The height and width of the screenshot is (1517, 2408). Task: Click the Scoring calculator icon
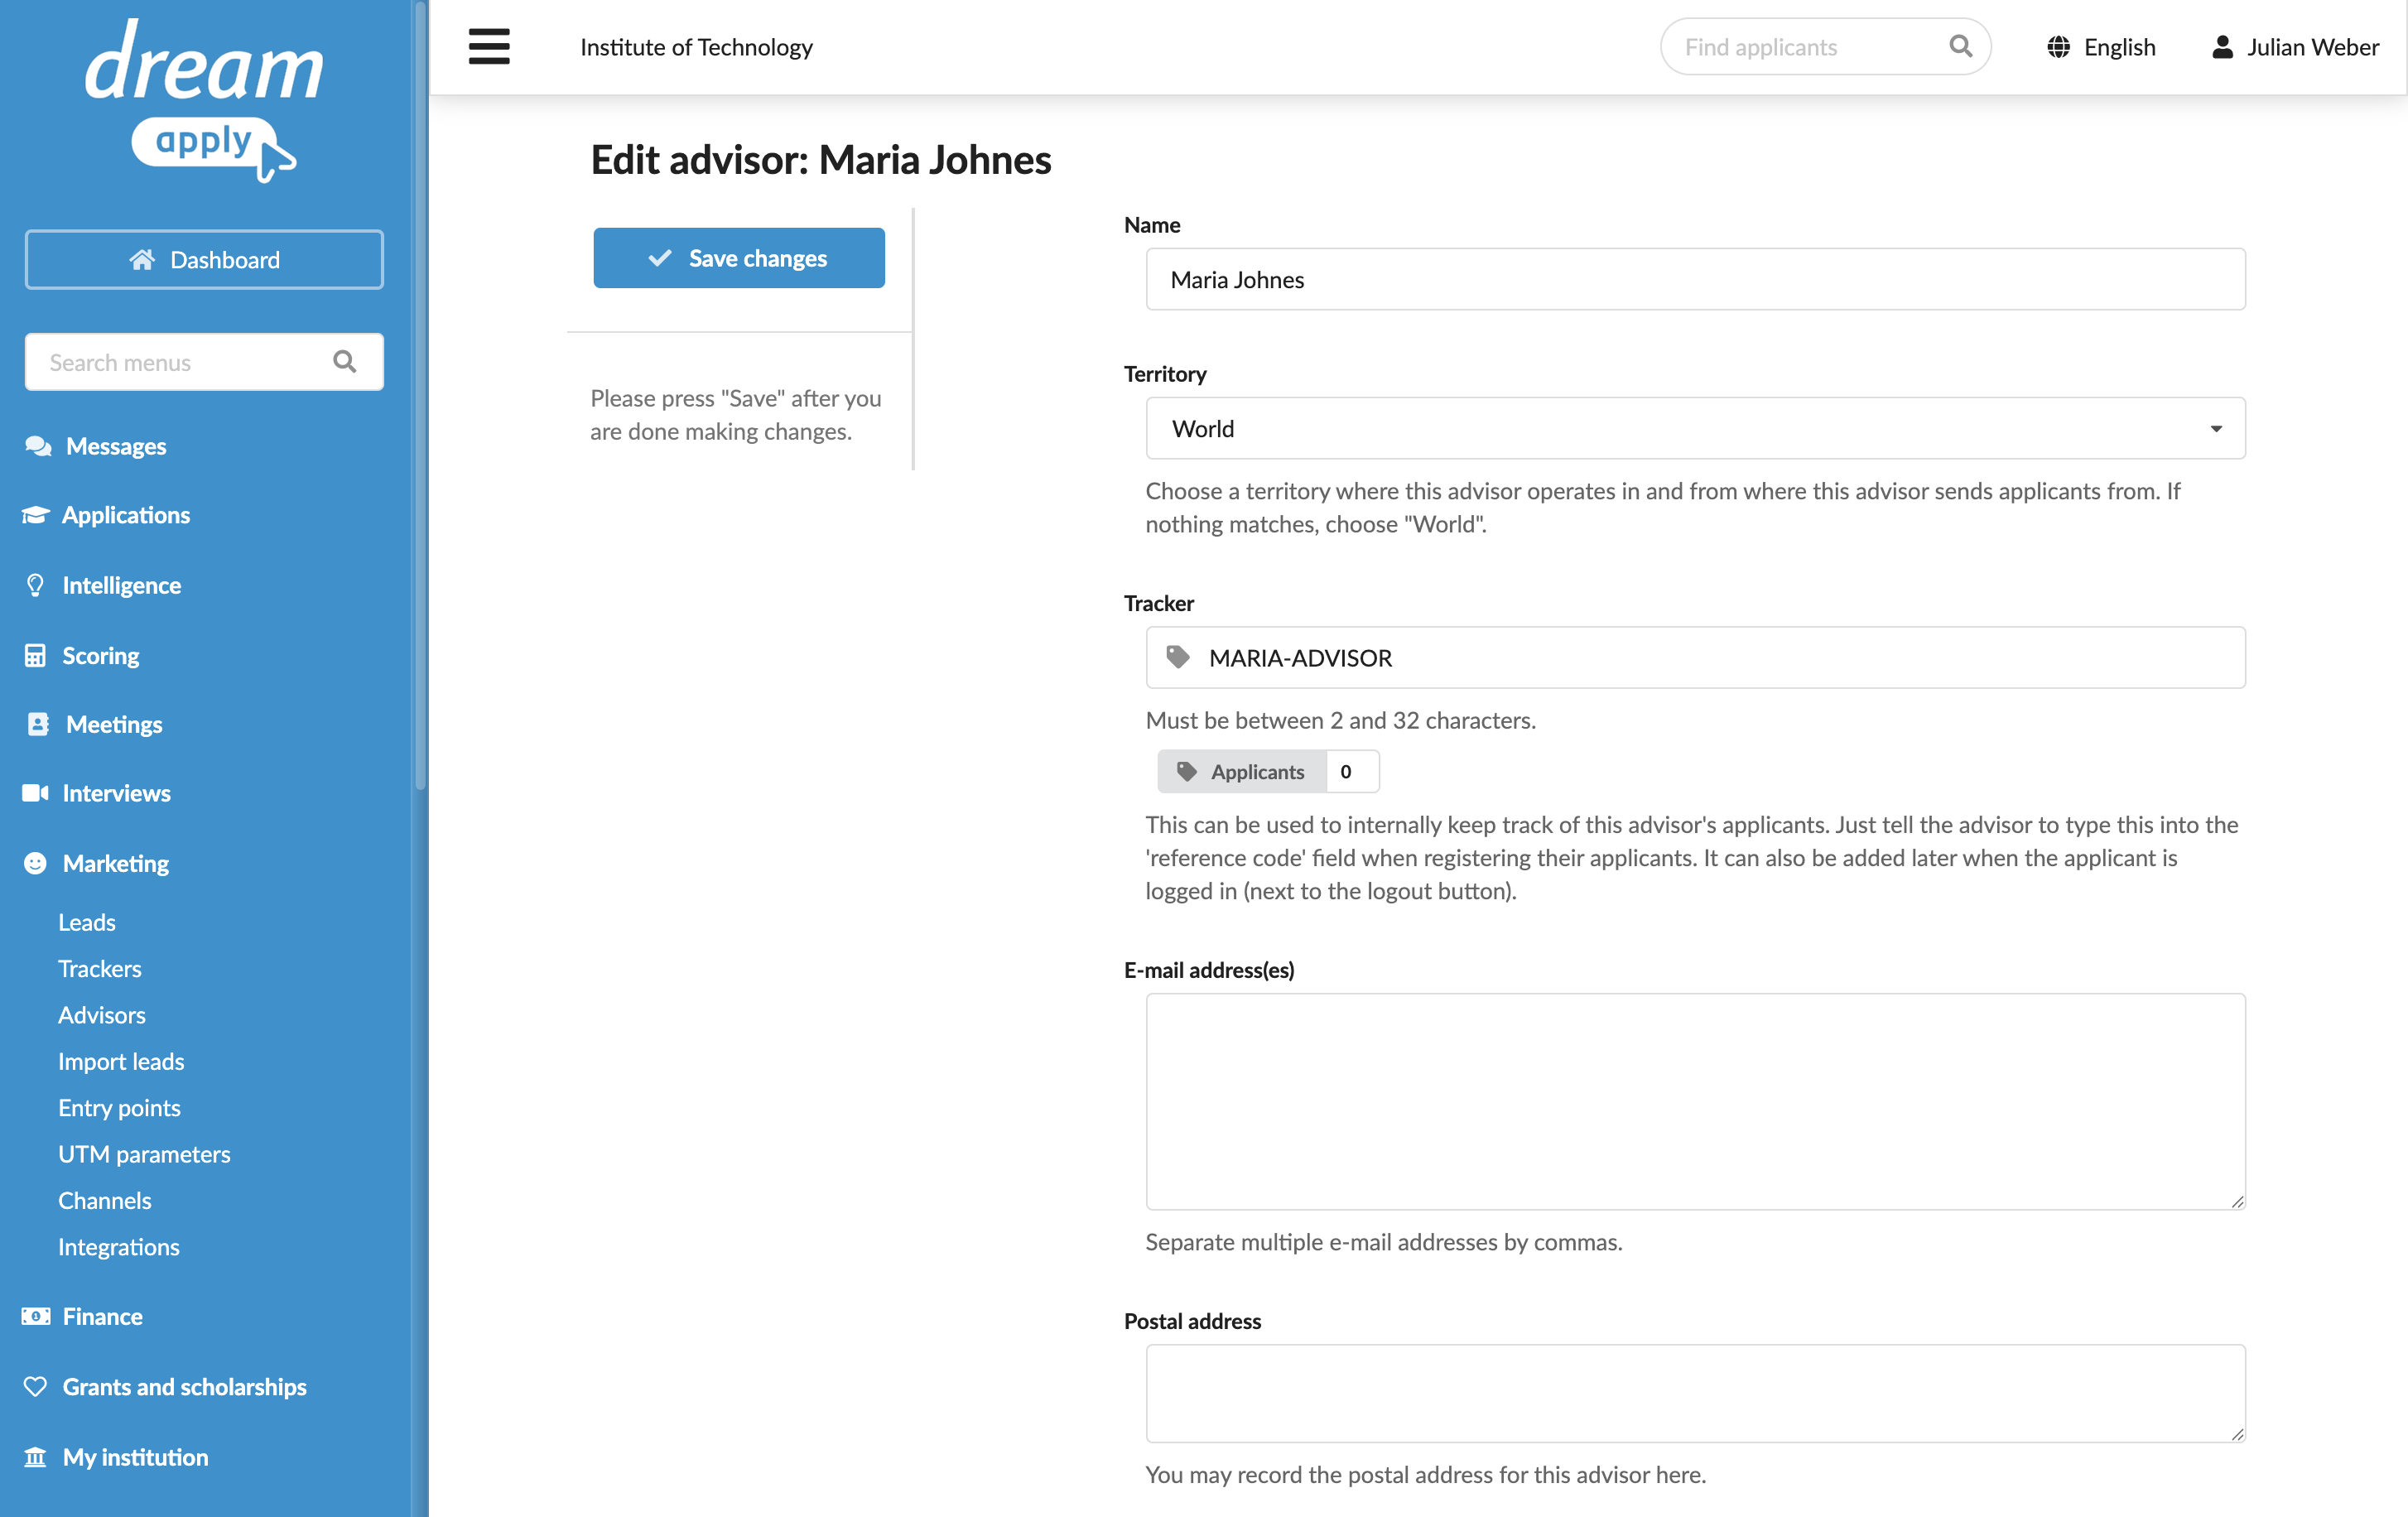click(x=35, y=655)
